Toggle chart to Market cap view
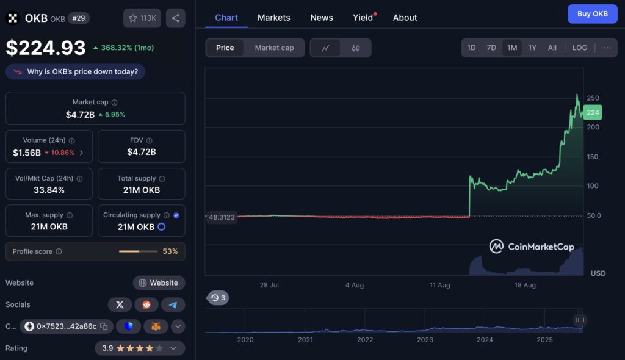This screenshot has height=360, width=625. (274, 48)
